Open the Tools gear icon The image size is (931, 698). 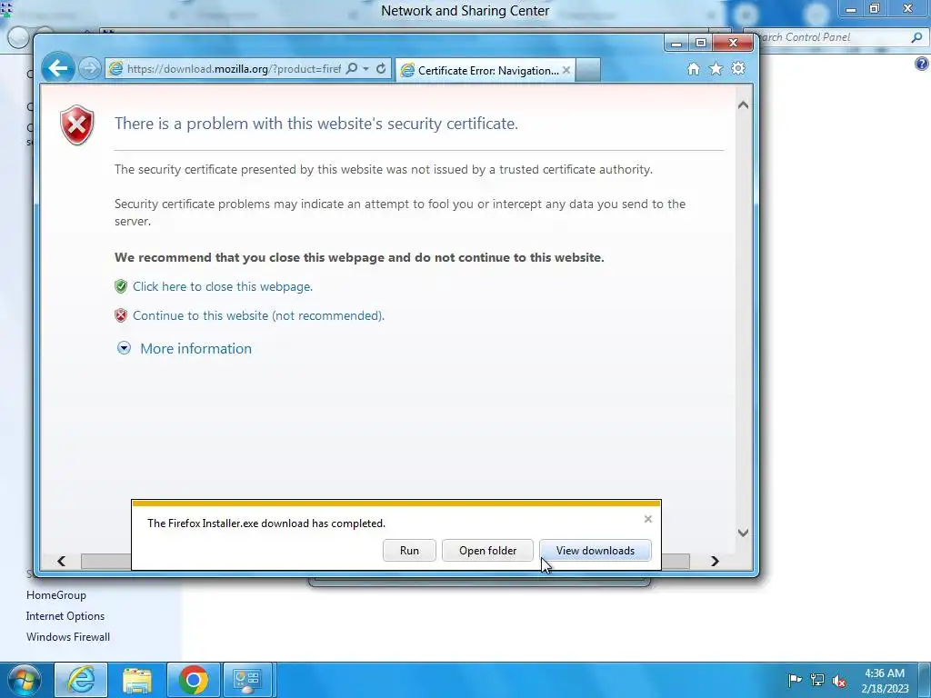738,69
